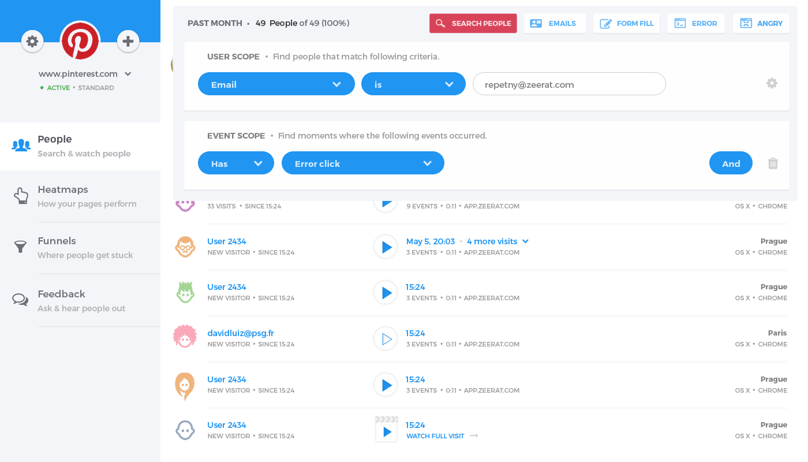Click the Pinterest logo avatar
This screenshot has width=808, height=462.
click(x=80, y=41)
